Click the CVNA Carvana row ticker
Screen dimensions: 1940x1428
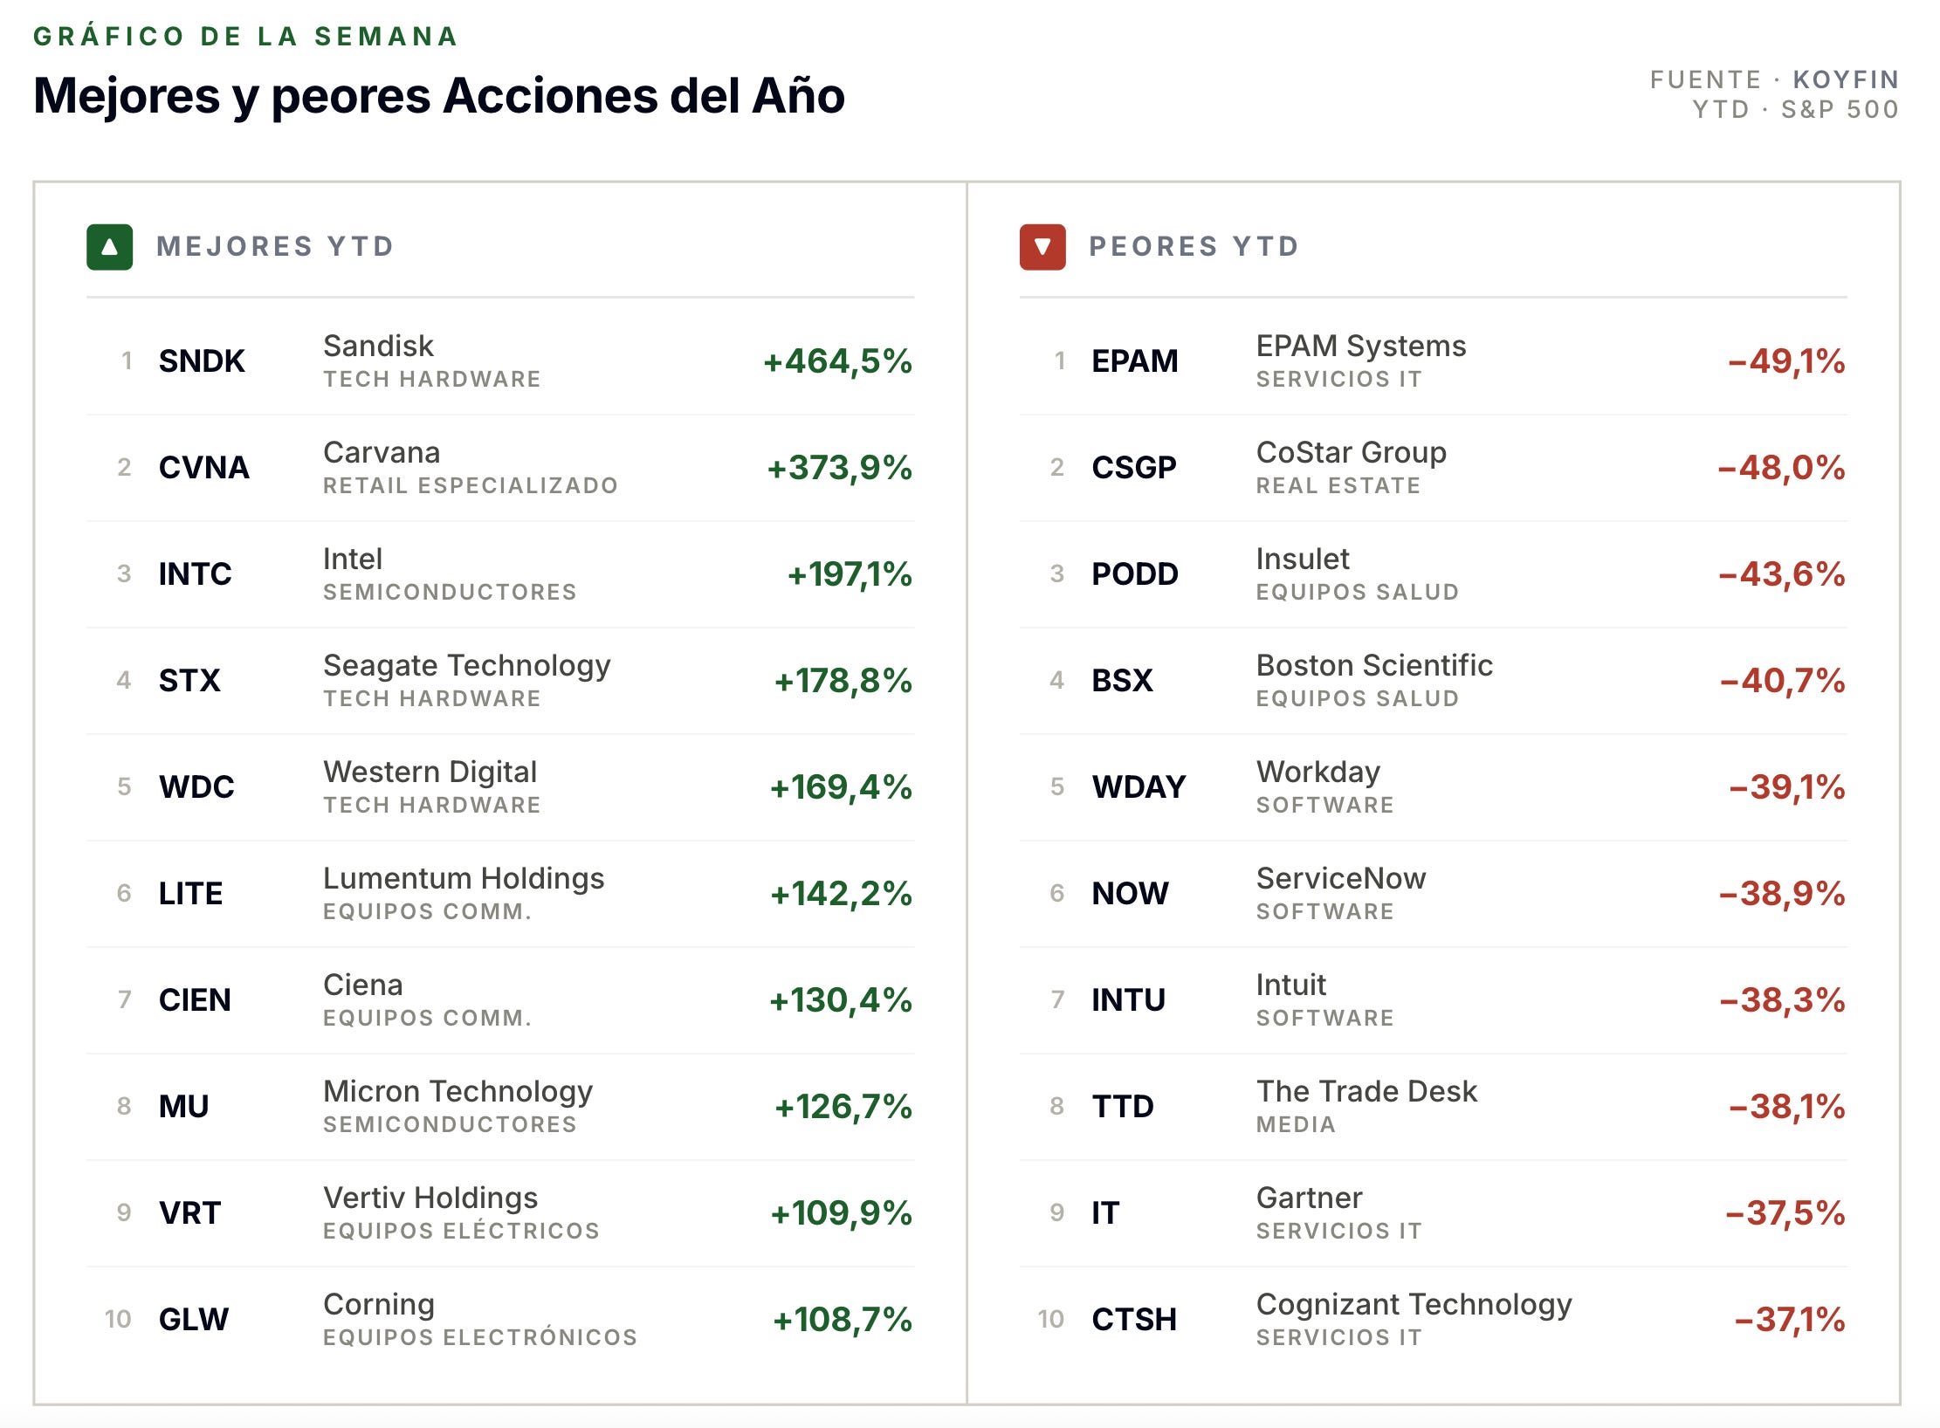[204, 468]
